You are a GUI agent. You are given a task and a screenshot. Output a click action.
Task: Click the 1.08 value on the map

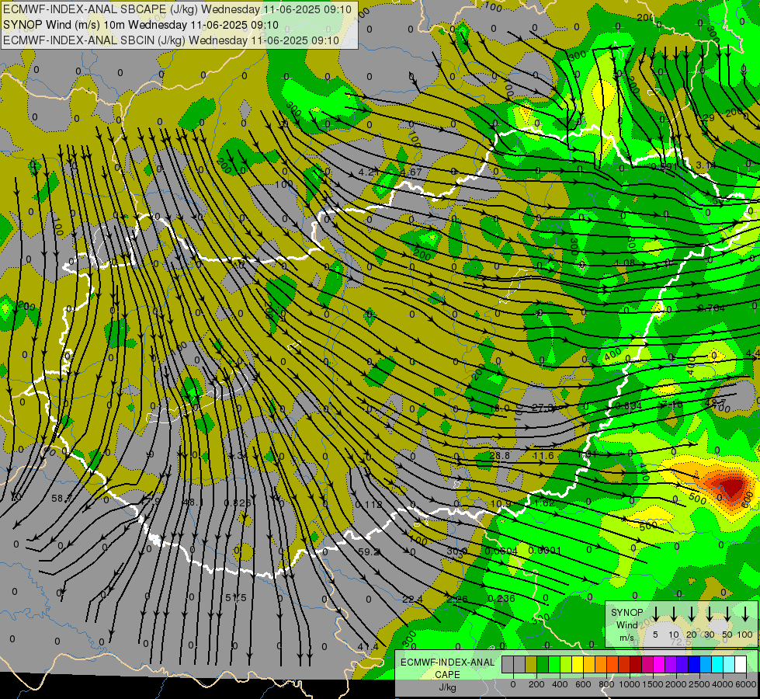point(624,263)
